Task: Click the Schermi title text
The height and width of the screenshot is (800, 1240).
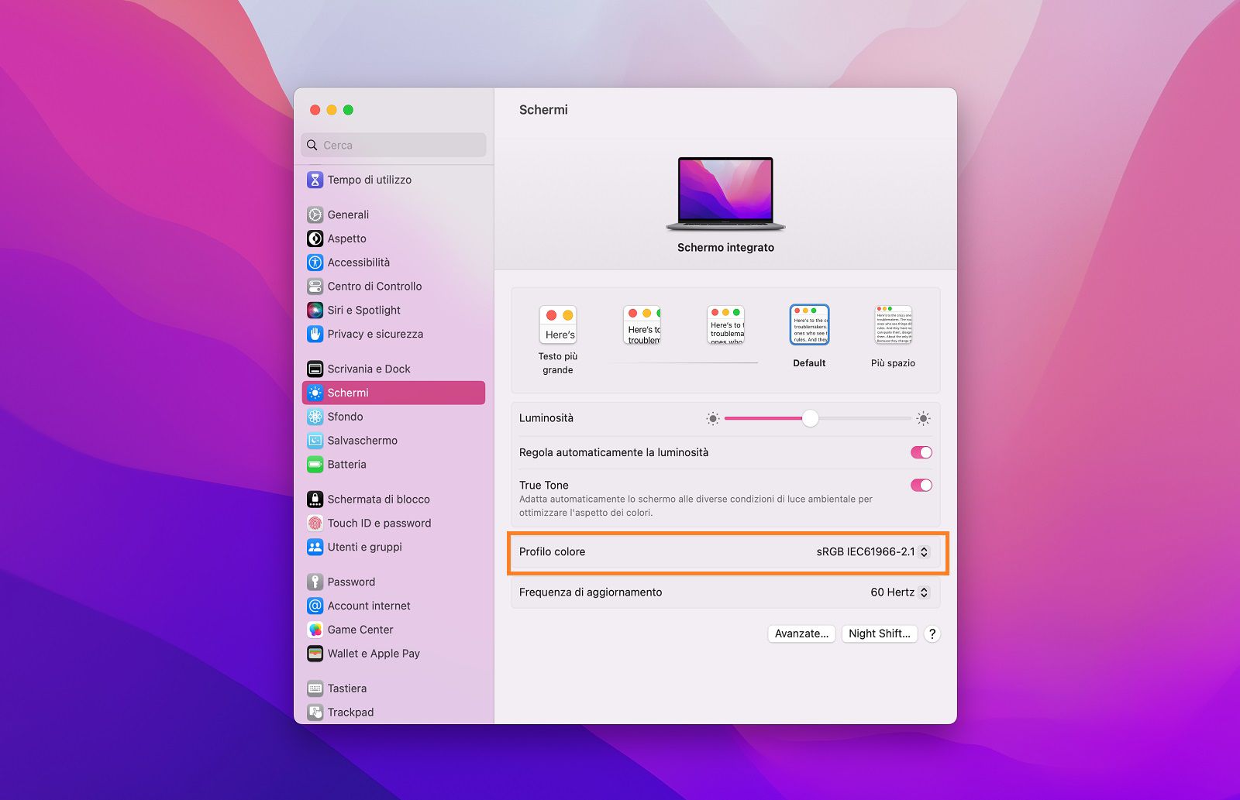Action: point(543,110)
